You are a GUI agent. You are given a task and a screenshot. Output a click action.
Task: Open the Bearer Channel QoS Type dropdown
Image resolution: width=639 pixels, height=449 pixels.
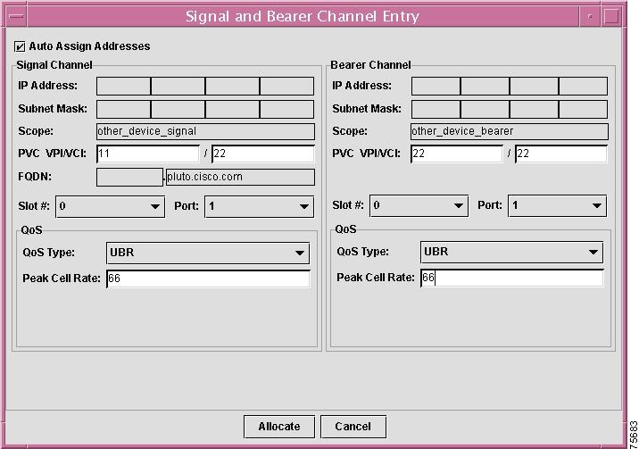511,253
